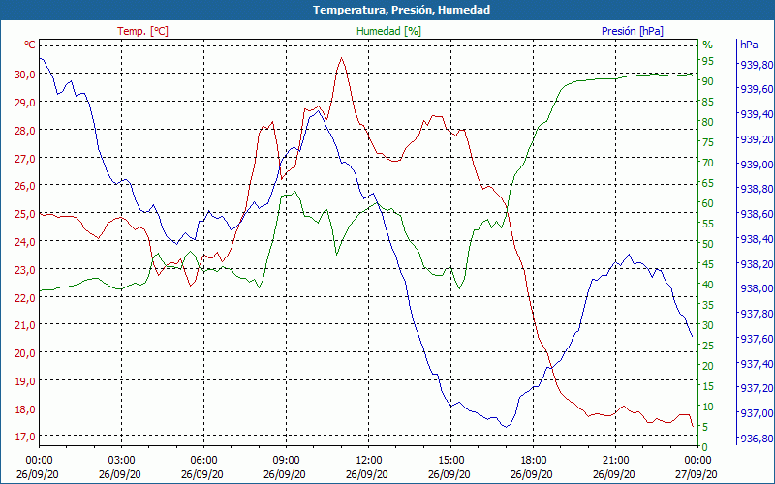The image size is (775, 484).
Task: Click the 15:00 time axis label
Action: (450, 461)
